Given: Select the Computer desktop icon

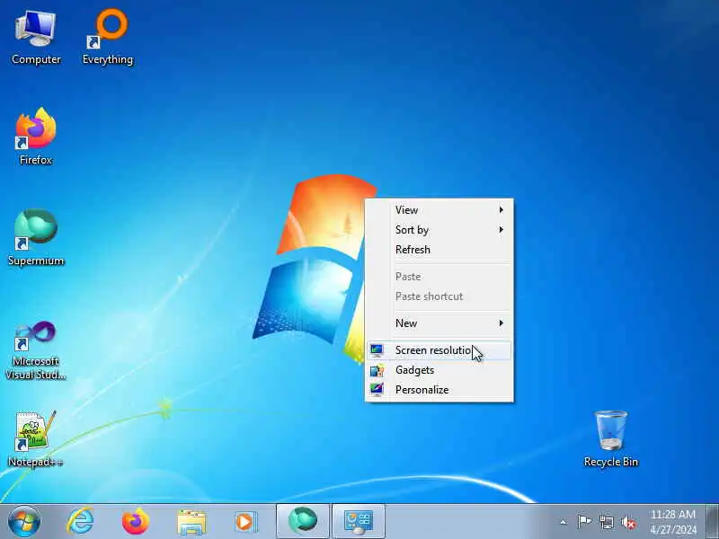Looking at the screenshot, I should point(36,38).
